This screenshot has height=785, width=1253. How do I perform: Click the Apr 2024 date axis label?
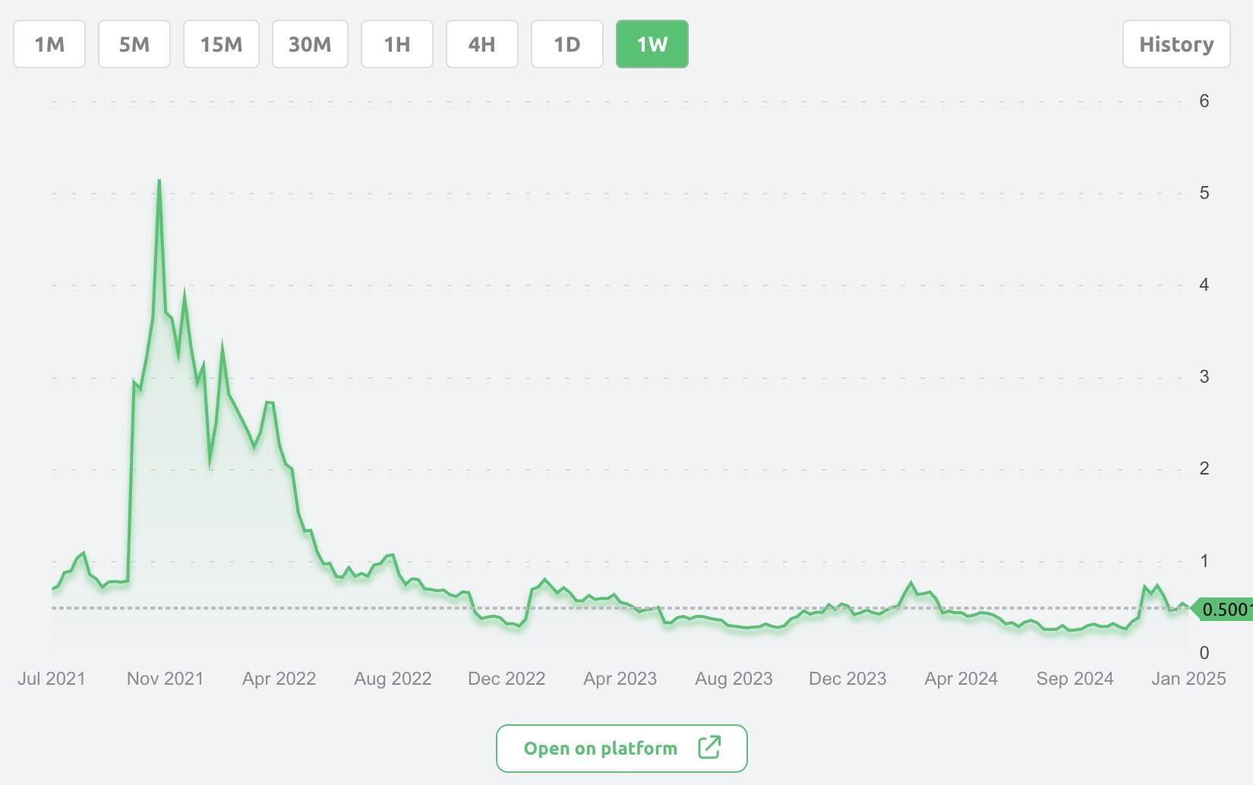pos(961,679)
